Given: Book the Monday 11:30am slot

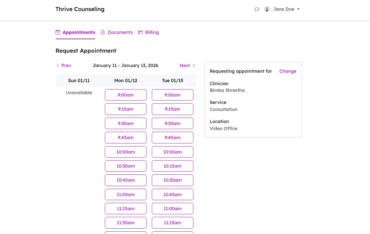Looking at the screenshot, I should 126,223.
